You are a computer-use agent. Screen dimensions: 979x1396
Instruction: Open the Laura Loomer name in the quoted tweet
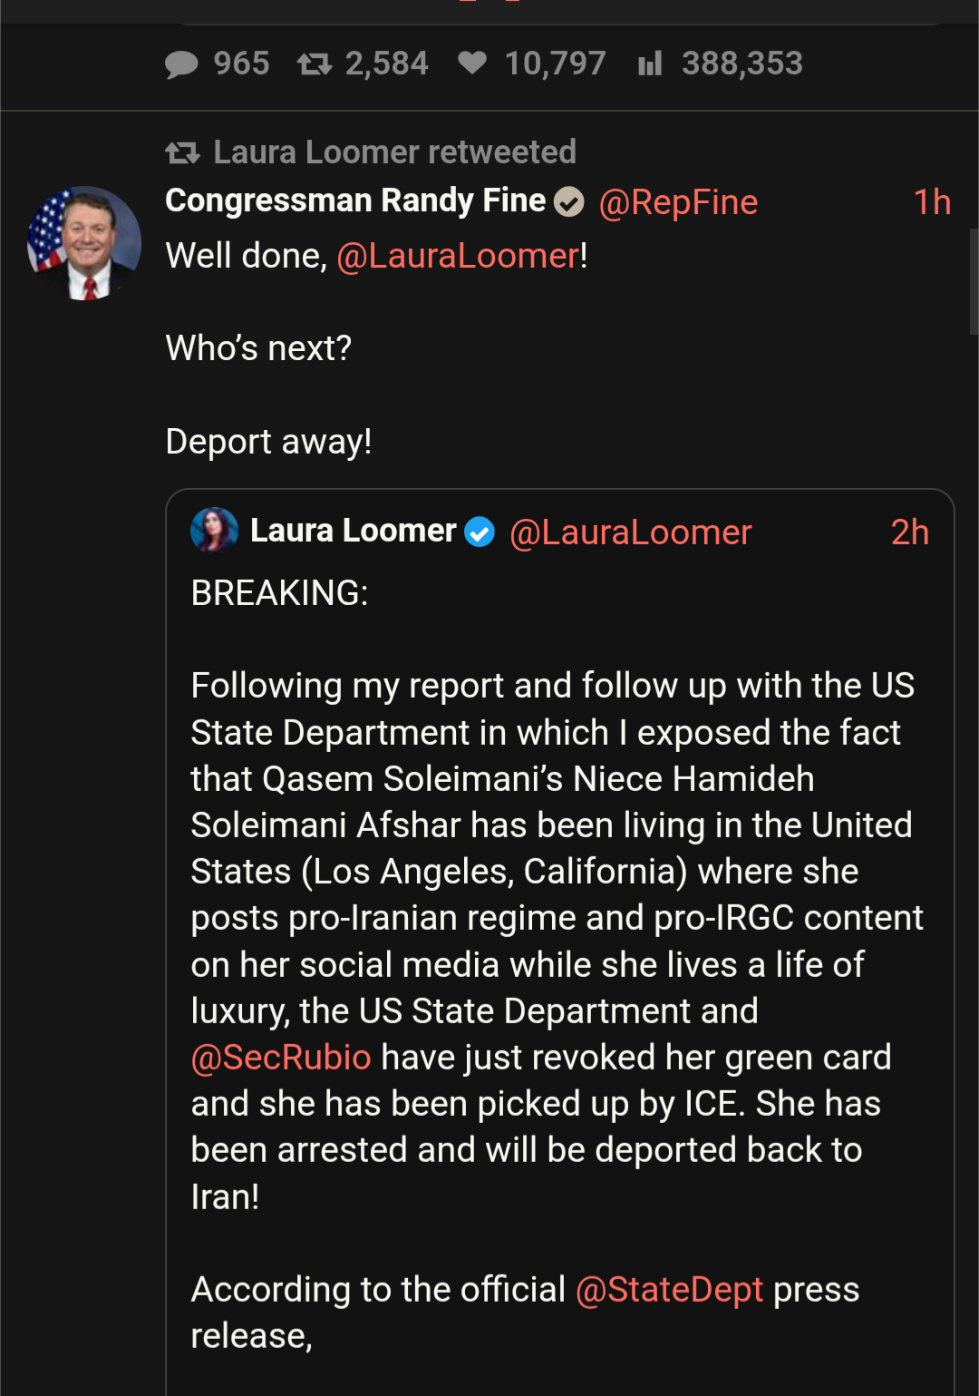pyautogui.click(x=353, y=531)
